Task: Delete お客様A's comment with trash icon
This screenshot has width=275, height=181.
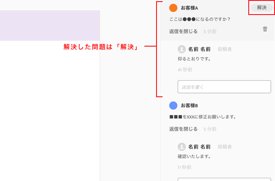Action: click(265, 29)
